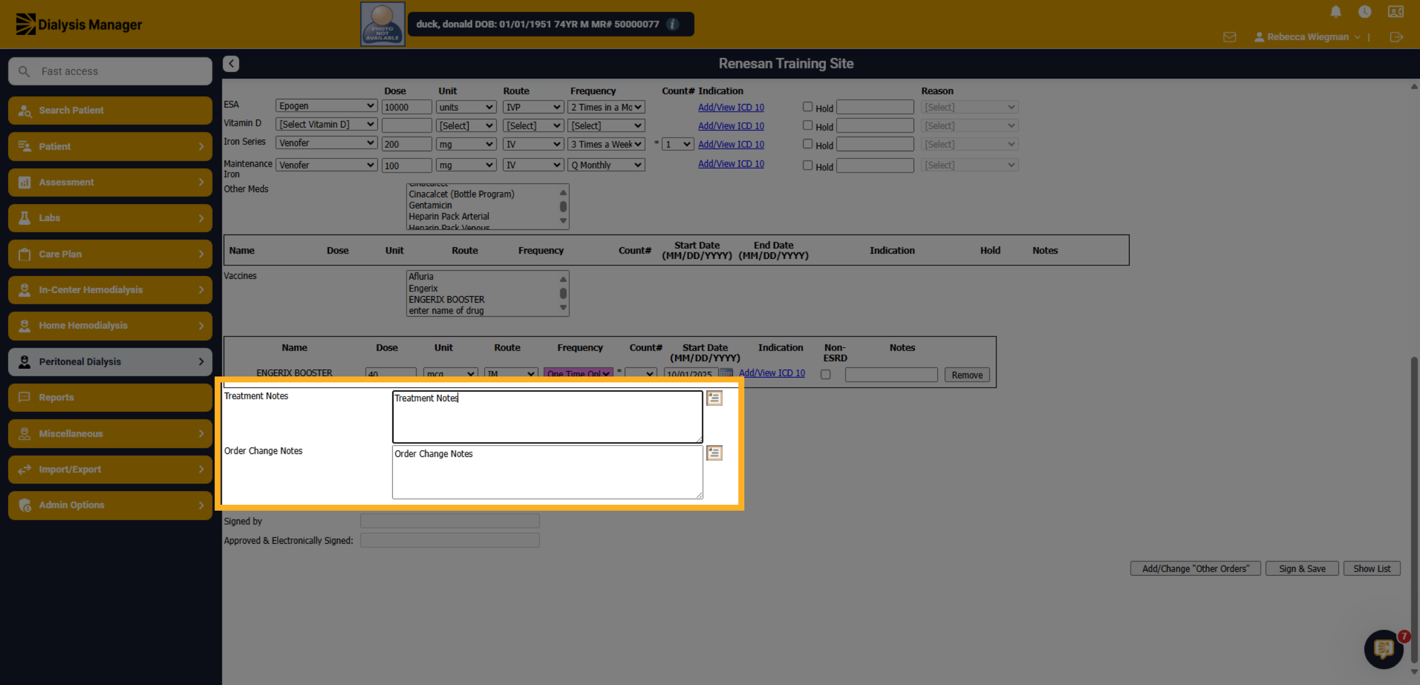1420x685 pixels.
Task: Click the ESA dose field showing 10000
Action: [406, 107]
